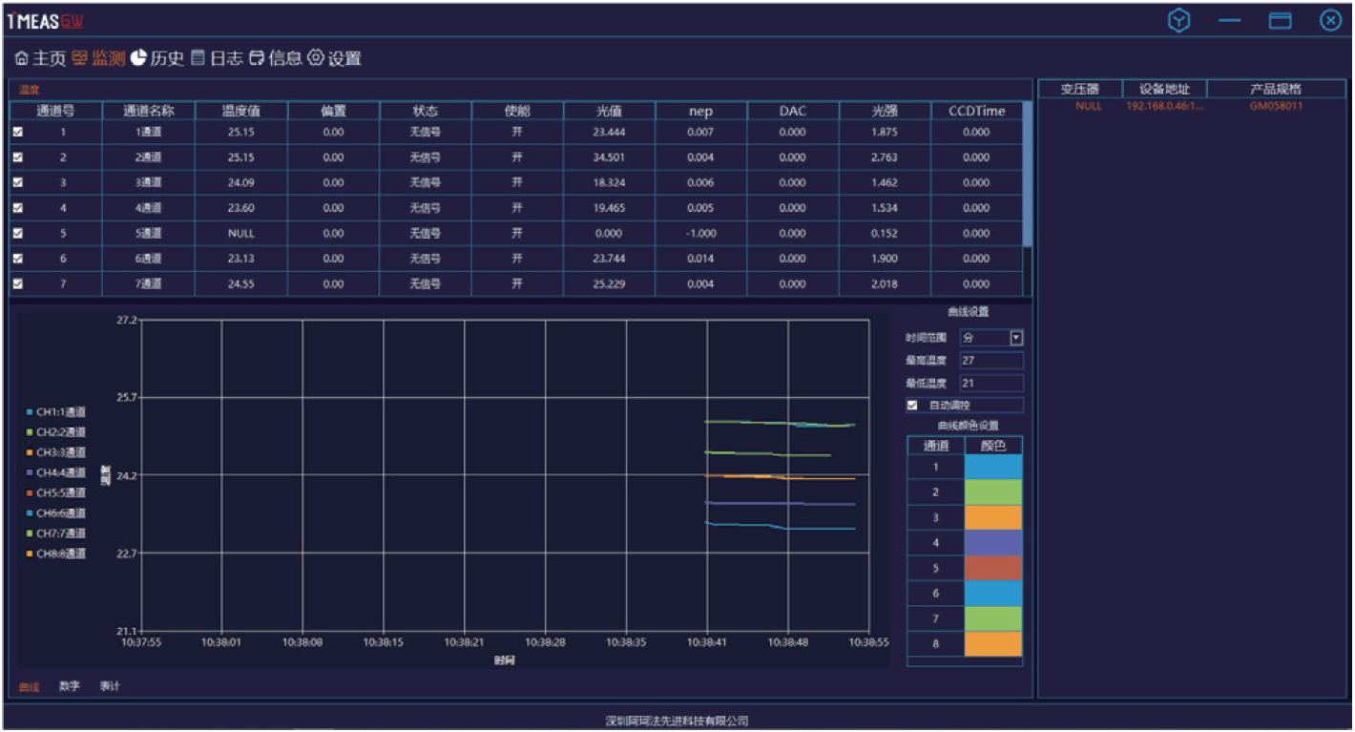Disable the 自动调控 checkbox

pyautogui.click(x=912, y=406)
